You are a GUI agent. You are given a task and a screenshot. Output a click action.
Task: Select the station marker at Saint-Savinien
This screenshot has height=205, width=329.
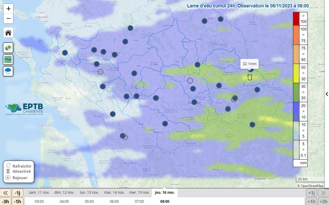coord(97,64)
